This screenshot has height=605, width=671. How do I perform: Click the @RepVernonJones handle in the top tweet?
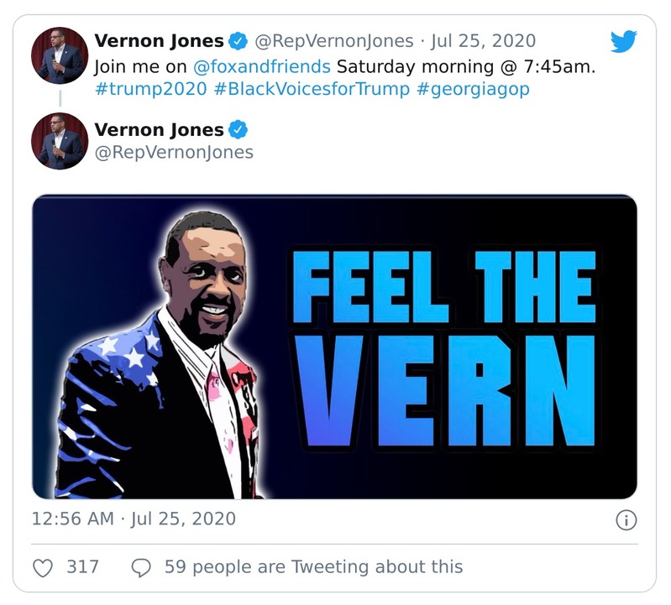334,41
